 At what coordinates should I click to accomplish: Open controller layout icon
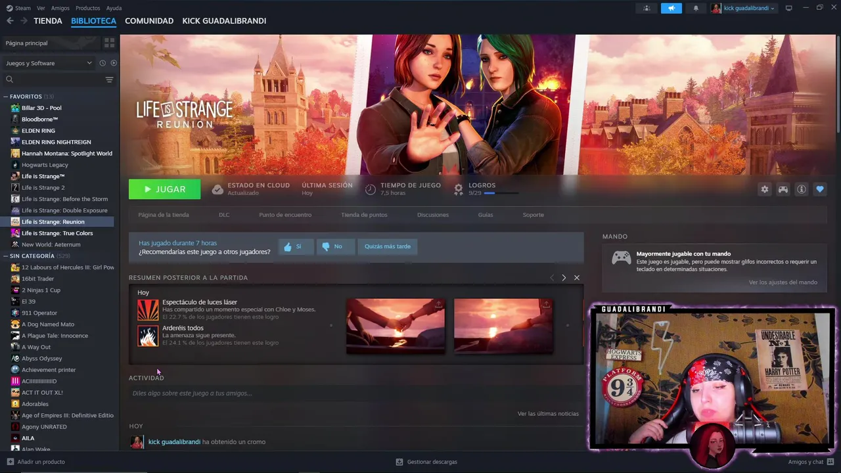point(783,189)
